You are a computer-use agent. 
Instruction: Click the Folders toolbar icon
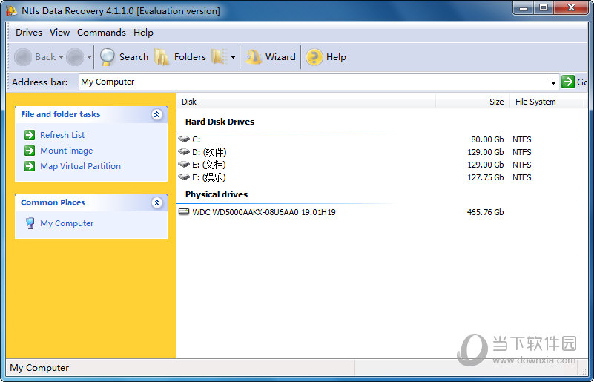[x=162, y=57]
